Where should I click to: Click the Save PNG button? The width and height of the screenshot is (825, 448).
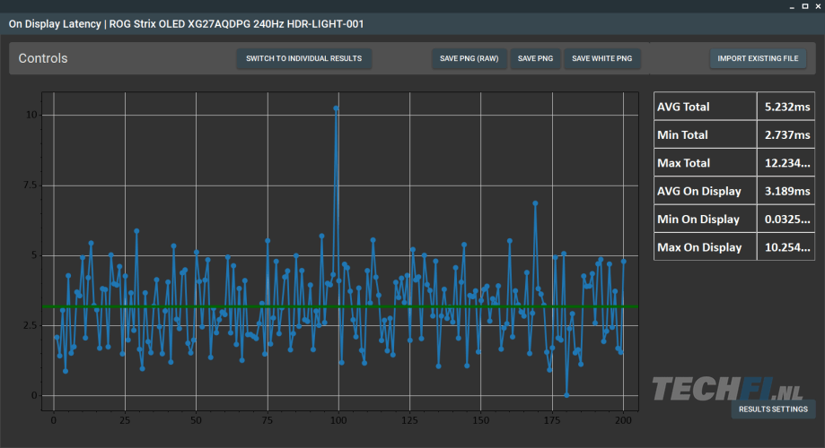[x=535, y=58]
